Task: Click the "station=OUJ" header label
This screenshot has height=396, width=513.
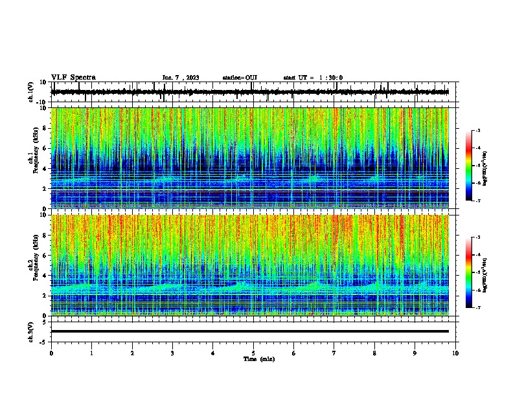Action: 240,78
